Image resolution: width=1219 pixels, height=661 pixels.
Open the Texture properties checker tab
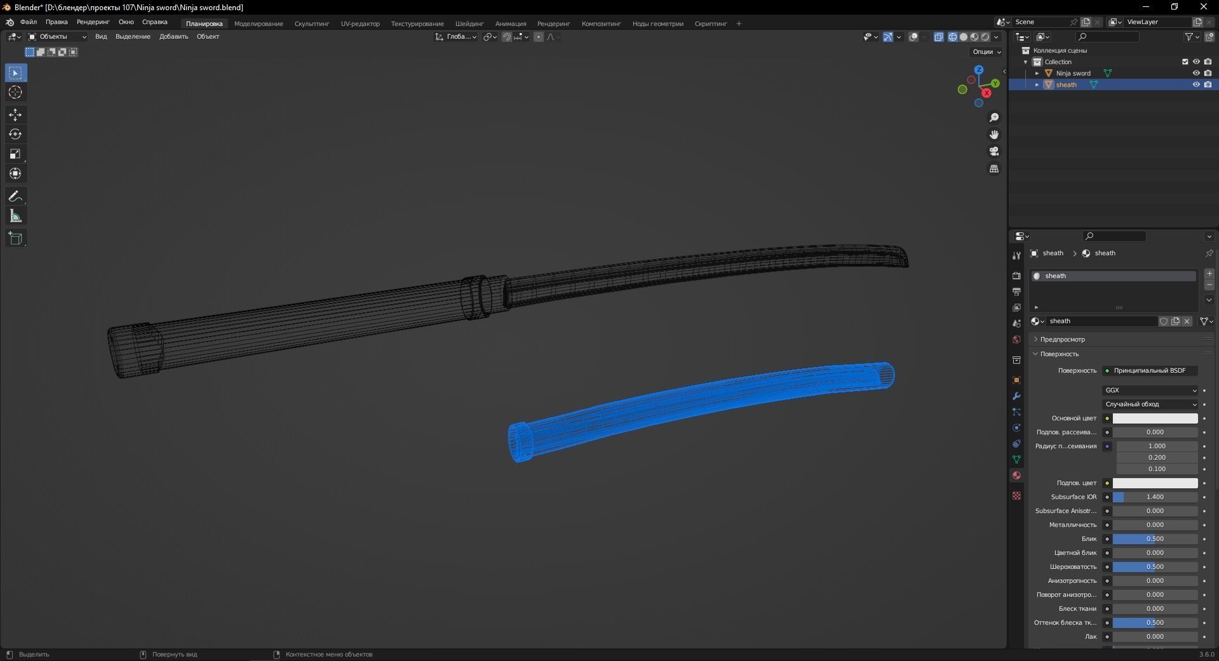pyautogui.click(x=1016, y=495)
